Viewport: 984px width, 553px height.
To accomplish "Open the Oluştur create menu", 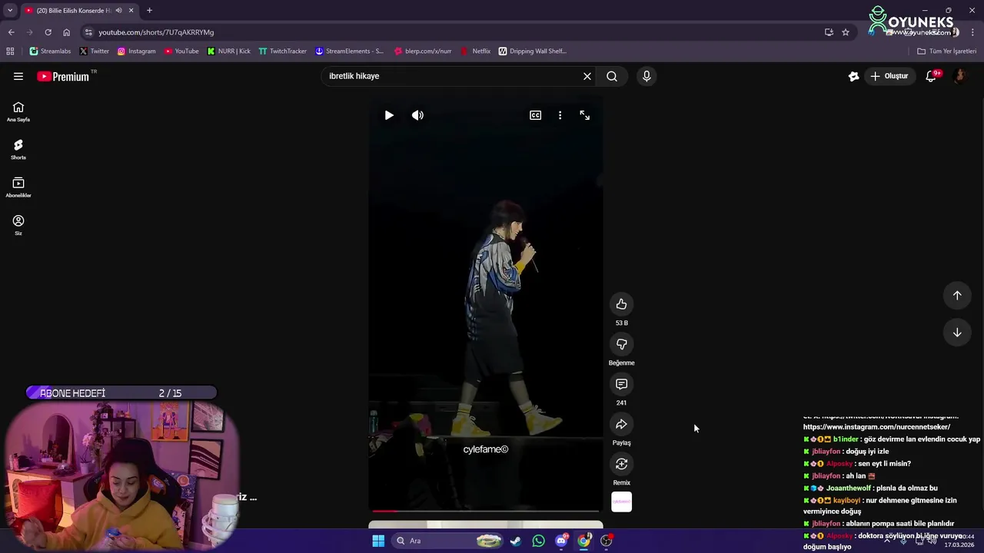I will 889,76.
